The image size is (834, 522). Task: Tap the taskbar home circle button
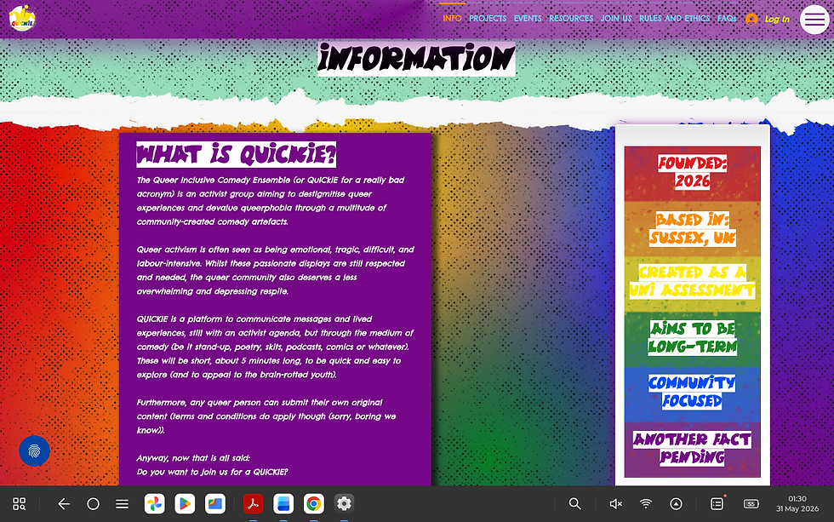click(93, 504)
